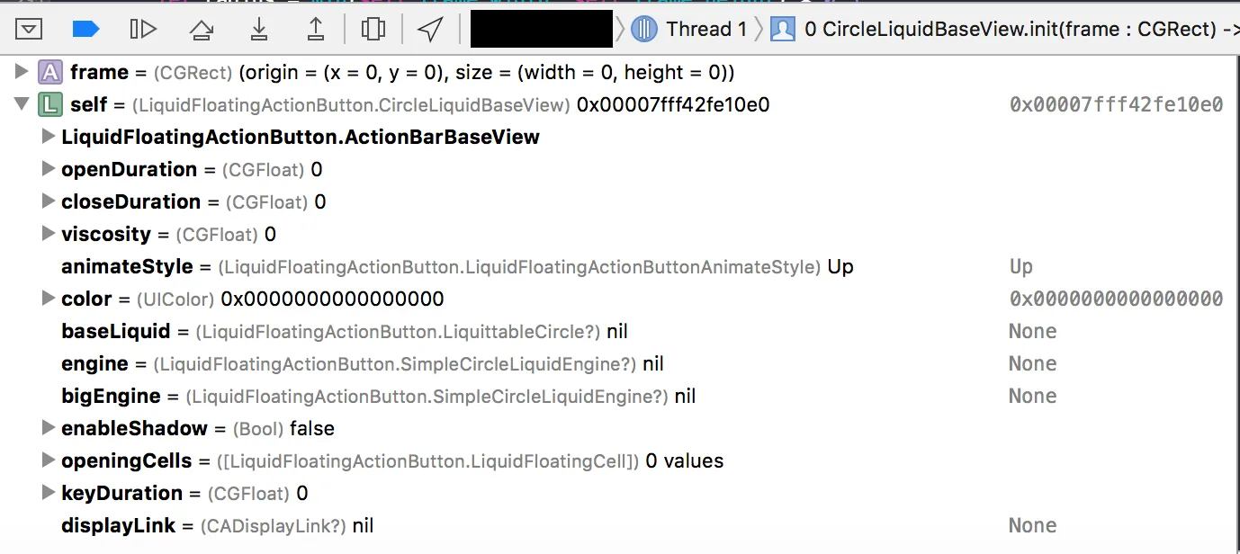Select the baseLiquid nil row
This screenshot has height=554, width=1240.
pos(620,331)
